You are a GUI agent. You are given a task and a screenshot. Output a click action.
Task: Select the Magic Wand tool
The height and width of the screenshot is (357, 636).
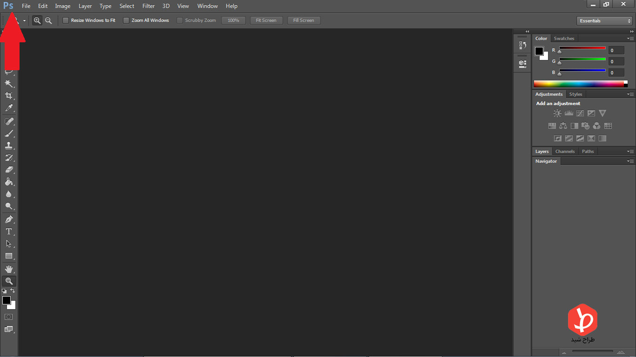(x=8, y=83)
